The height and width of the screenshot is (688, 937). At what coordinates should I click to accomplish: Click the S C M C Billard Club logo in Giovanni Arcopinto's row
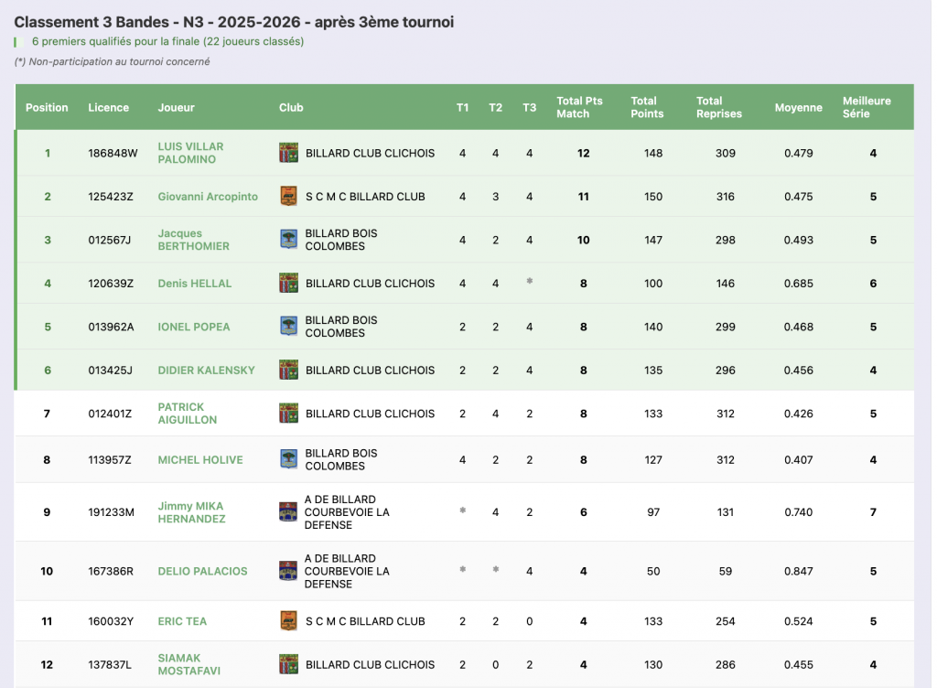(x=288, y=197)
